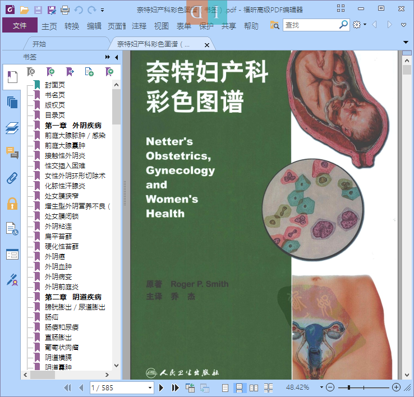Viewport: 414px width, 397px height.
Task: Print the document with the printer icon
Action: coord(65,10)
